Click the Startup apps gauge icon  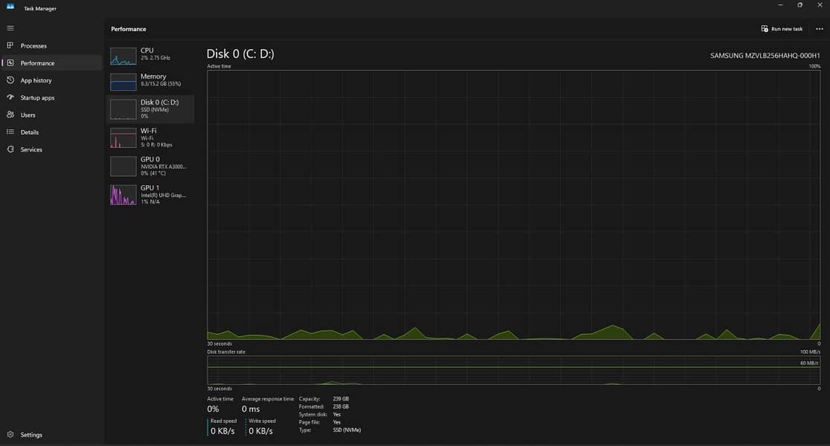tap(10, 97)
